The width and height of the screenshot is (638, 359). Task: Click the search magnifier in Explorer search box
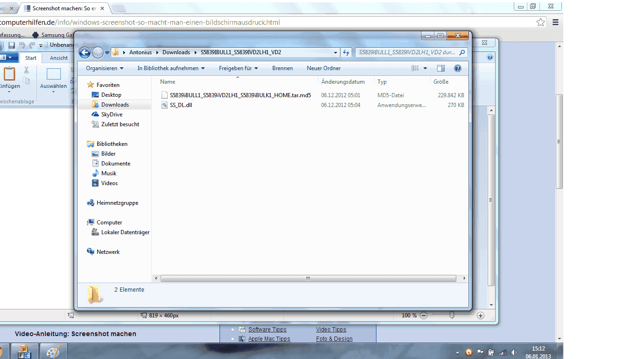point(462,52)
